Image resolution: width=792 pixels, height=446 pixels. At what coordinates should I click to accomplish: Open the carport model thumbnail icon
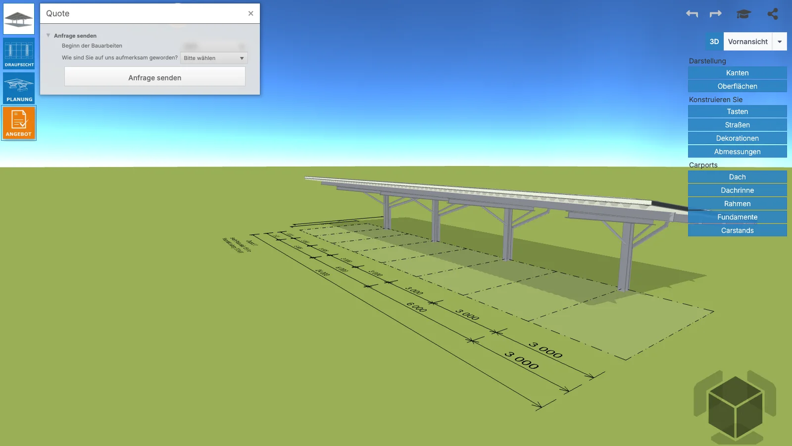point(19,19)
